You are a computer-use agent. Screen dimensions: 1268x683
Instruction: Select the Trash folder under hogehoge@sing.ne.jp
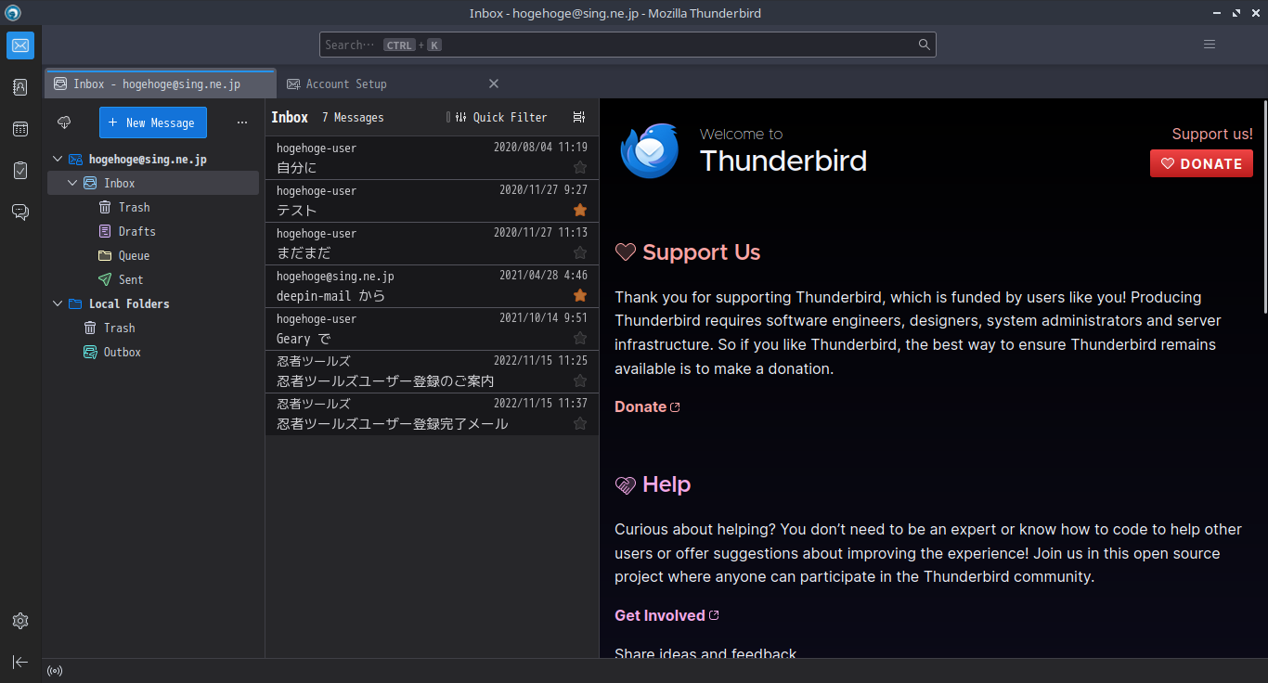pos(153,208)
